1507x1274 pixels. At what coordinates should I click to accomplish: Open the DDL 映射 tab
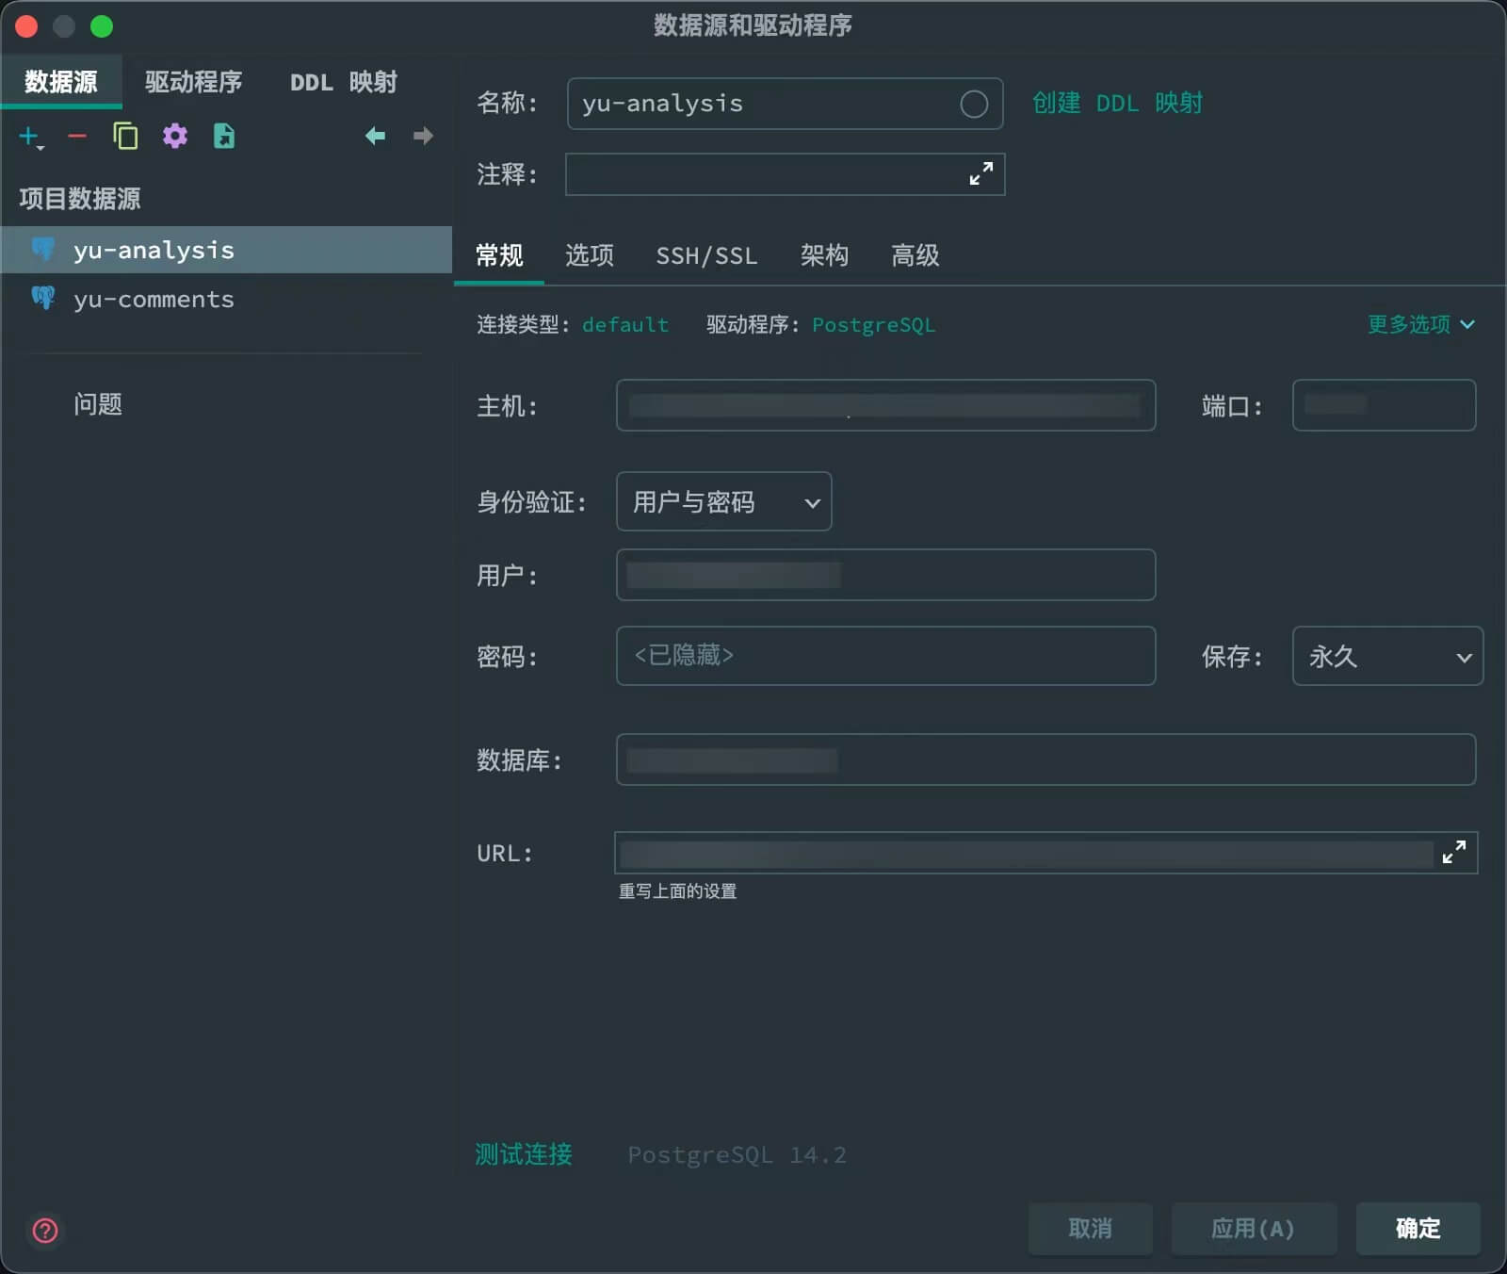click(343, 82)
